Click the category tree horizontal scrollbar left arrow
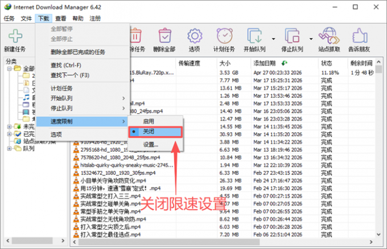Viewport: 387px width, 249px height. click(x=8, y=240)
